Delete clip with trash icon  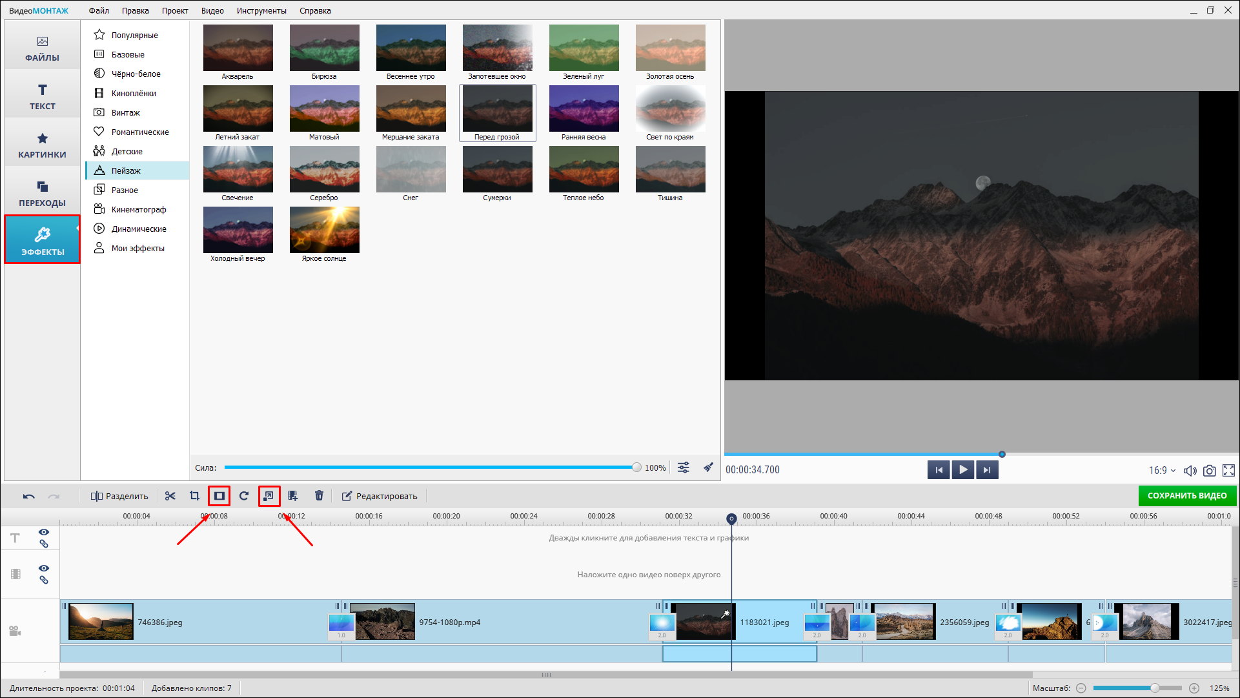tap(319, 496)
